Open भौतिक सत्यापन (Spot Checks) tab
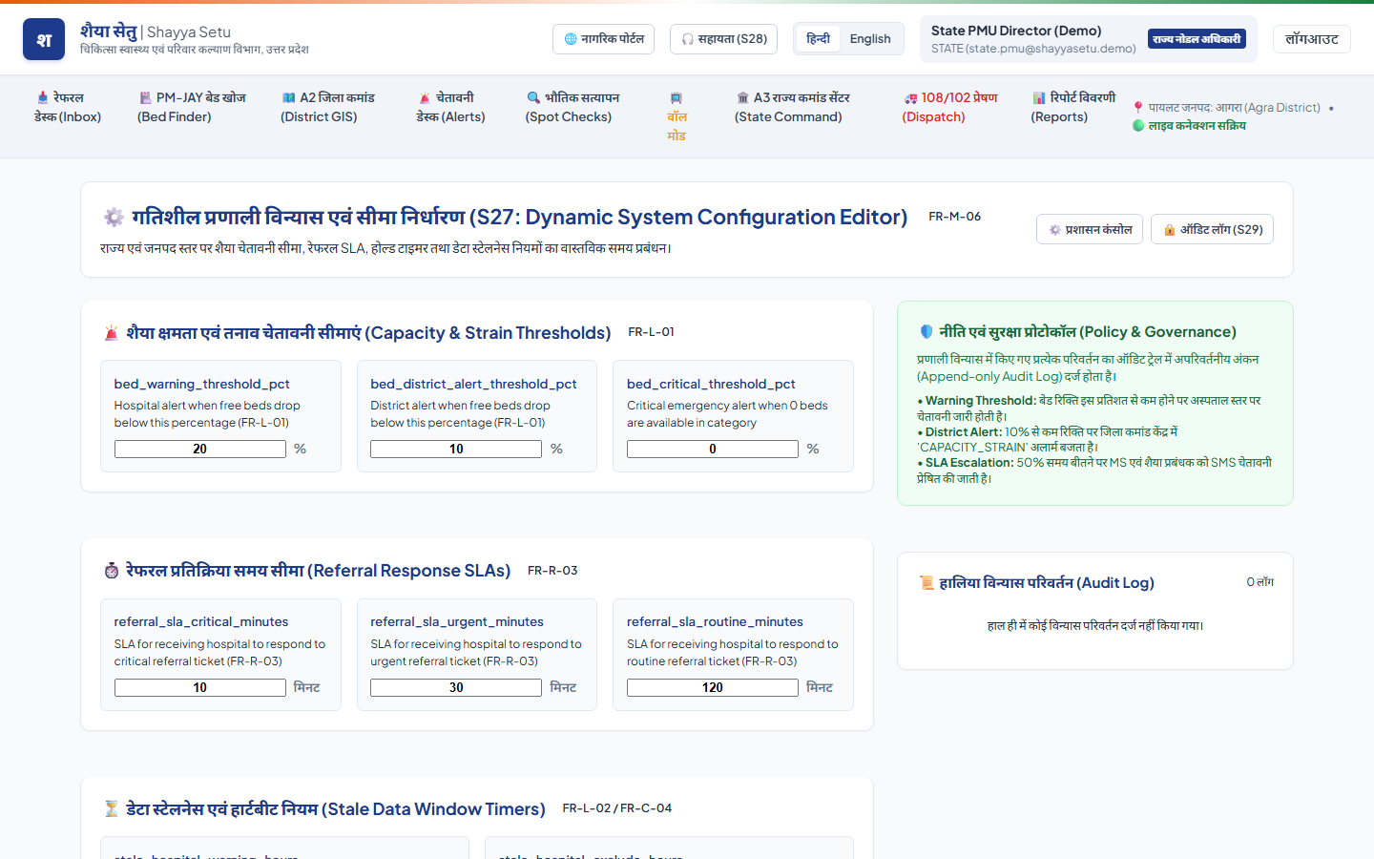This screenshot has width=1374, height=859. pos(572,107)
